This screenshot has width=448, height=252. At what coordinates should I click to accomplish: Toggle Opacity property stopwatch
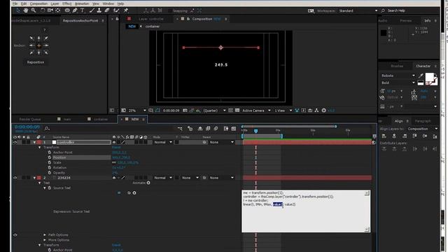50,173
